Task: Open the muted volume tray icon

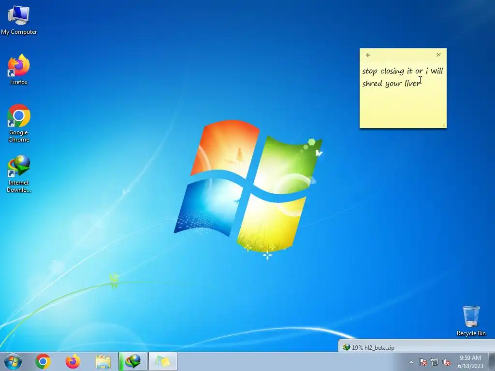Action: 446,362
